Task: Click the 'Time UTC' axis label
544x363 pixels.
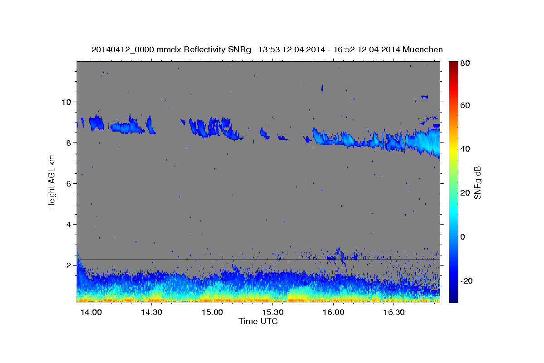Action: point(258,321)
